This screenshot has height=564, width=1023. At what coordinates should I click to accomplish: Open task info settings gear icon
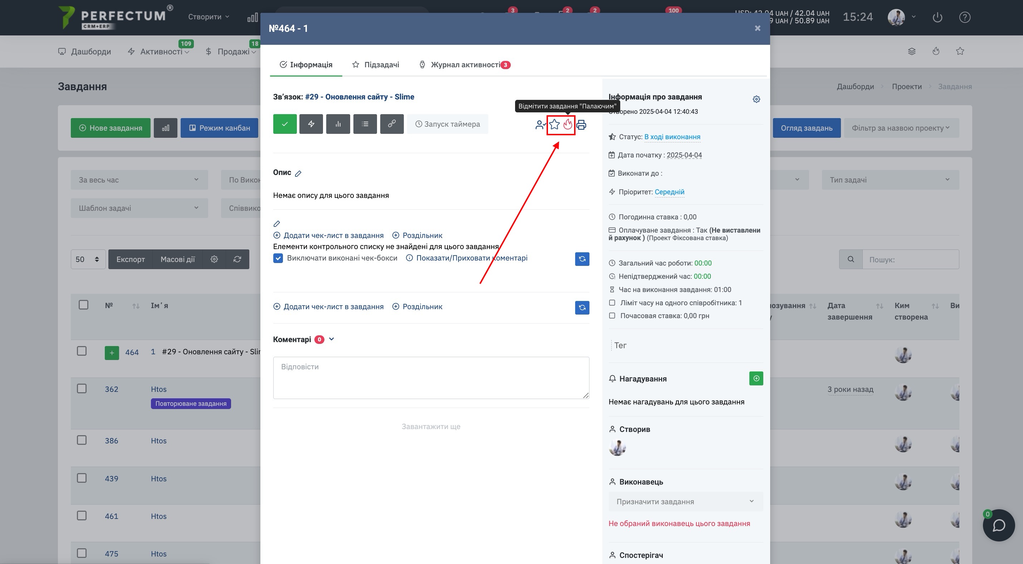click(x=757, y=99)
